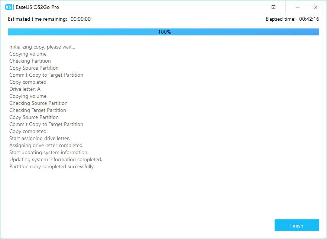327x239 pixels.
Task: Select the 'Initializing copy, please wait...' log line
Action: click(x=42, y=47)
